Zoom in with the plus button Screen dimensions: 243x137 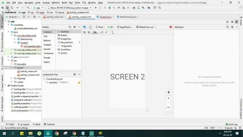[169, 98]
